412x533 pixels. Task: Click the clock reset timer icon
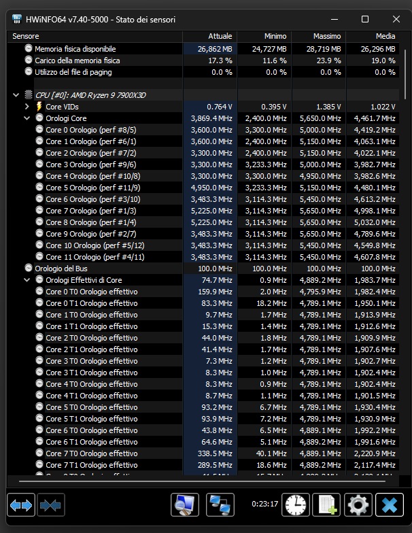[295, 504]
